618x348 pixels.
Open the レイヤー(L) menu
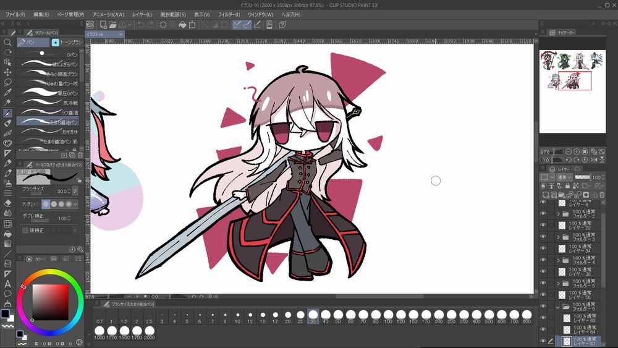click(x=142, y=14)
